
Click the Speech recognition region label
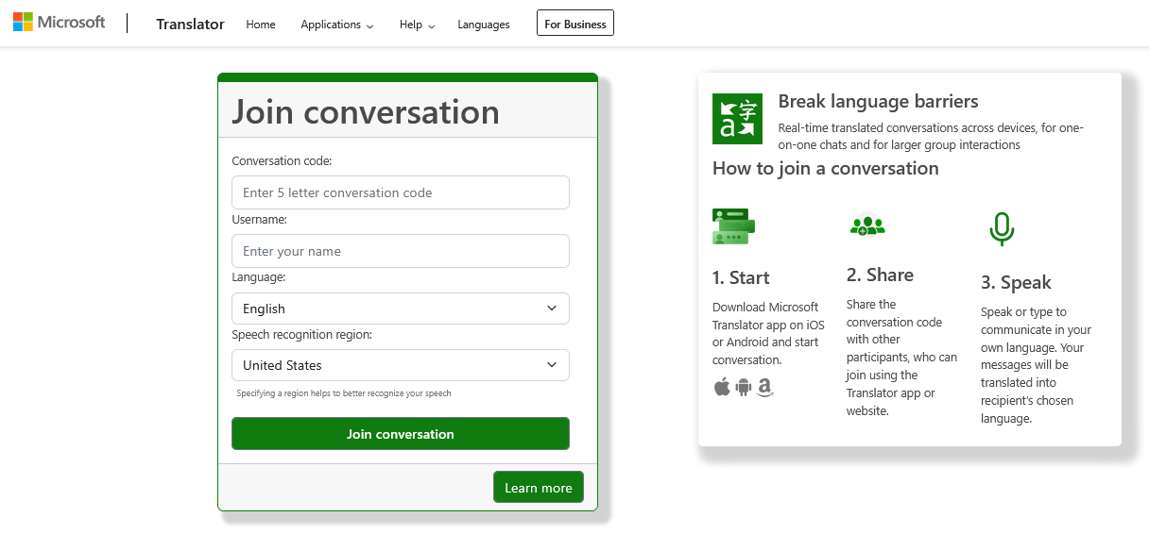coord(301,335)
